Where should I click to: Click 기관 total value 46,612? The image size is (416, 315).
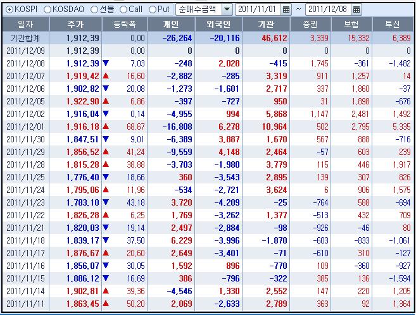pyautogui.click(x=274, y=38)
